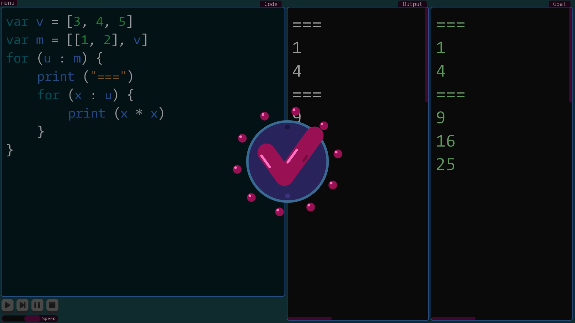
Task: Click the number 25 in the Goal panel
Action: click(446, 164)
